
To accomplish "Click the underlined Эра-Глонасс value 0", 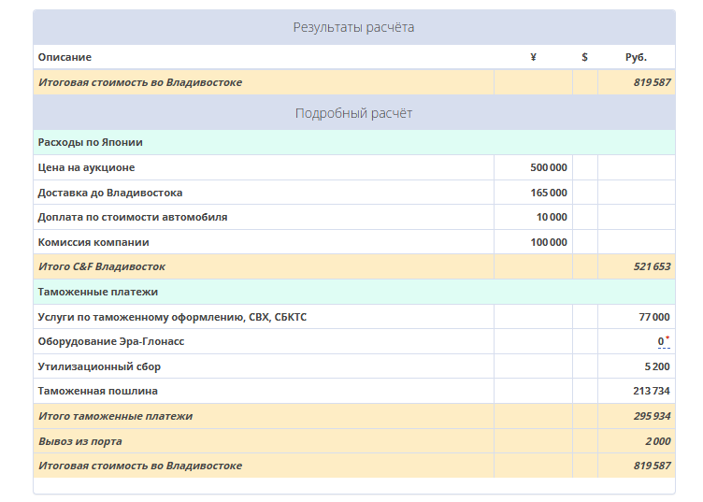I will coord(661,341).
